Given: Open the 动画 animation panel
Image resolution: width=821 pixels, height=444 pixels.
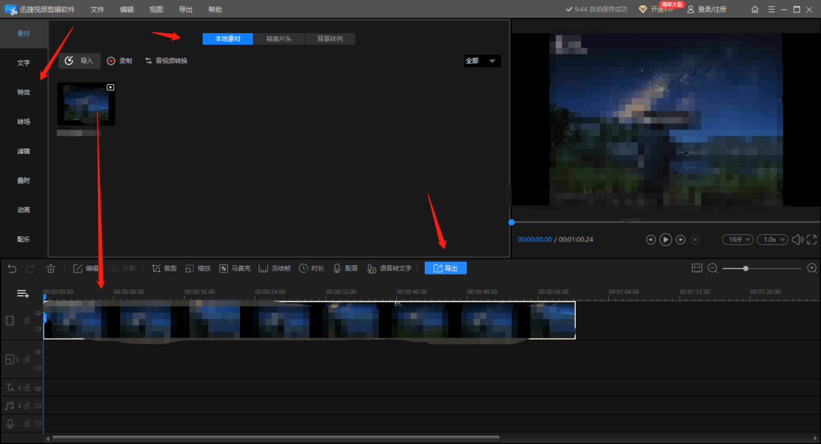Looking at the screenshot, I should pos(23,210).
